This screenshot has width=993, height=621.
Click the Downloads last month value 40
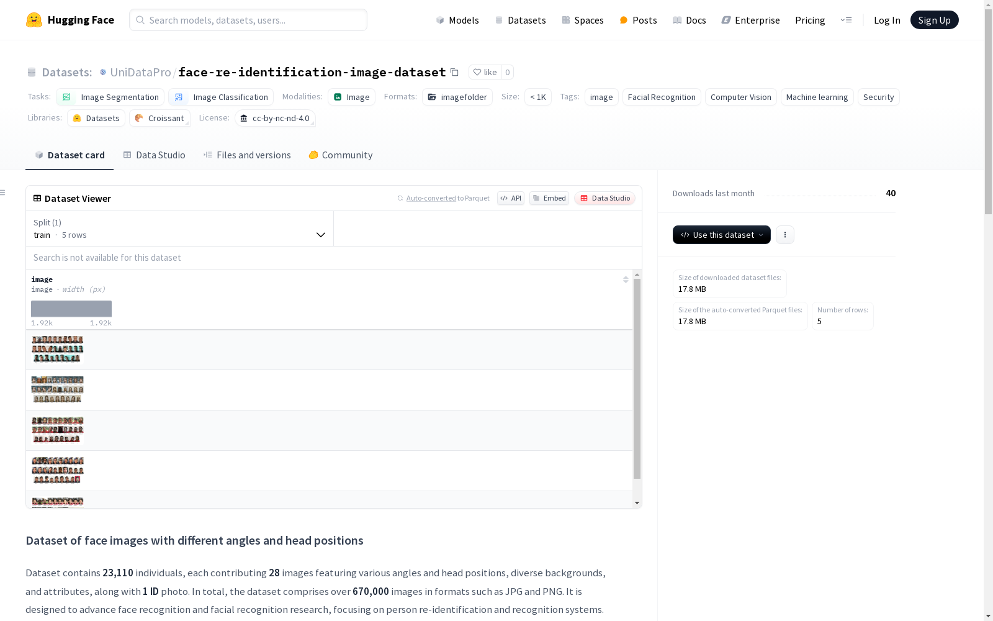891,193
